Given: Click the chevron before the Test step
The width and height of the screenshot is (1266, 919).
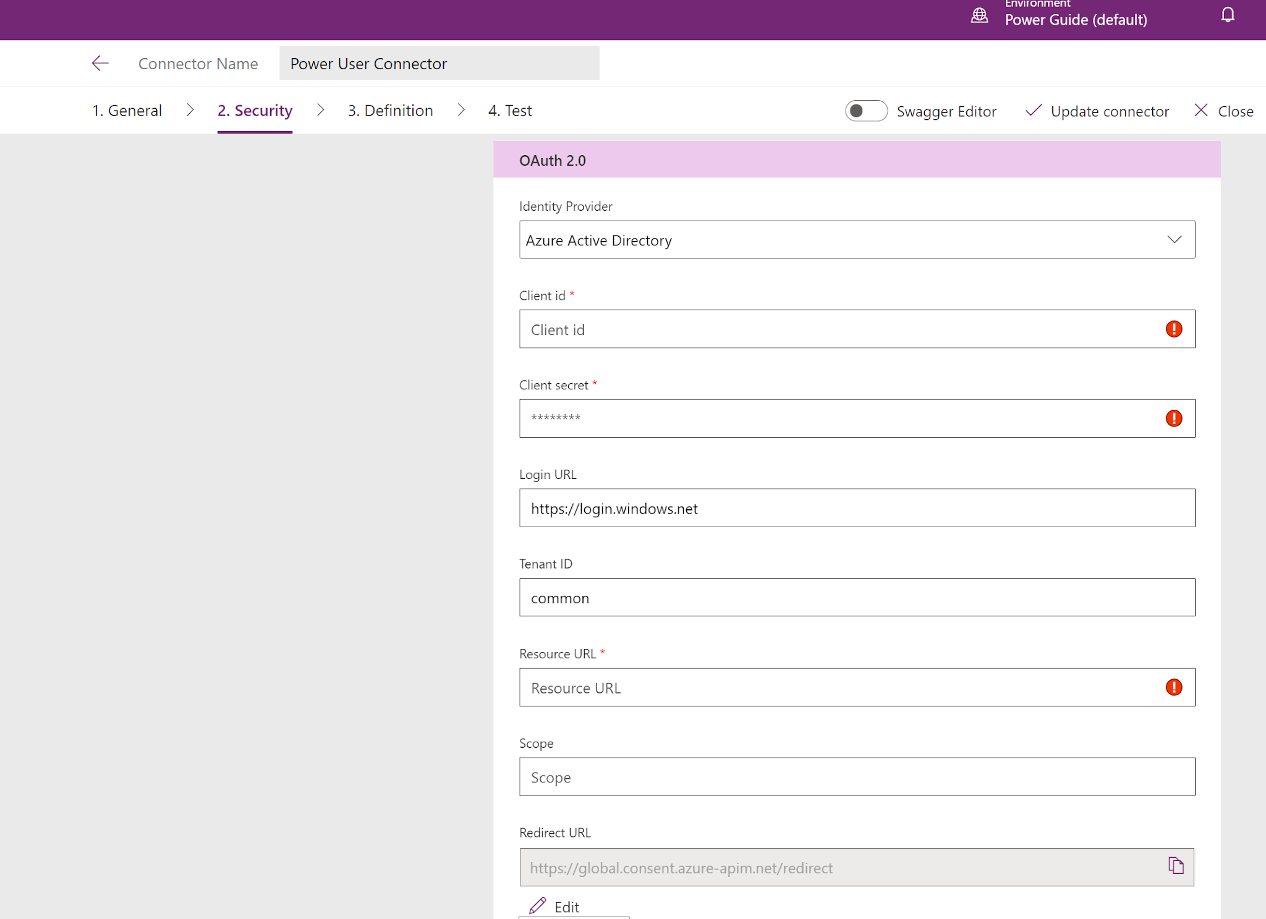Looking at the screenshot, I should (461, 110).
